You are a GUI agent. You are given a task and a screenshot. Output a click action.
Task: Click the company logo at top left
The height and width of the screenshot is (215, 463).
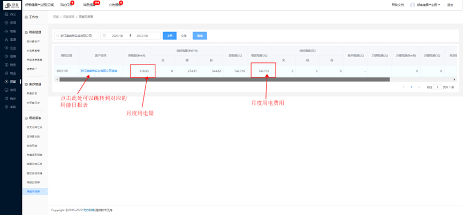(x=12, y=5)
